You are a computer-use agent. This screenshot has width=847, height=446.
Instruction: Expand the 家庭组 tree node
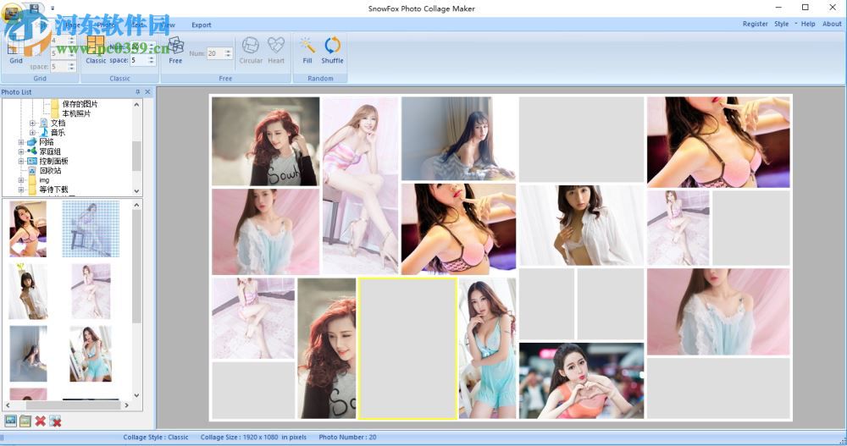[21, 151]
